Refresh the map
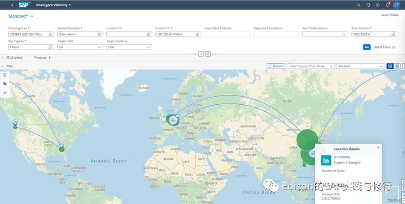 (x=276, y=66)
